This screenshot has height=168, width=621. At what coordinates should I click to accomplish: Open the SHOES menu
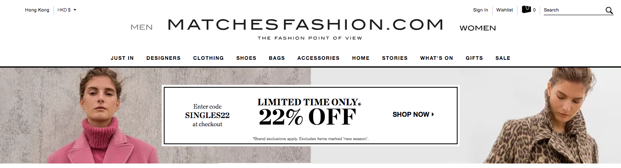coord(246,58)
